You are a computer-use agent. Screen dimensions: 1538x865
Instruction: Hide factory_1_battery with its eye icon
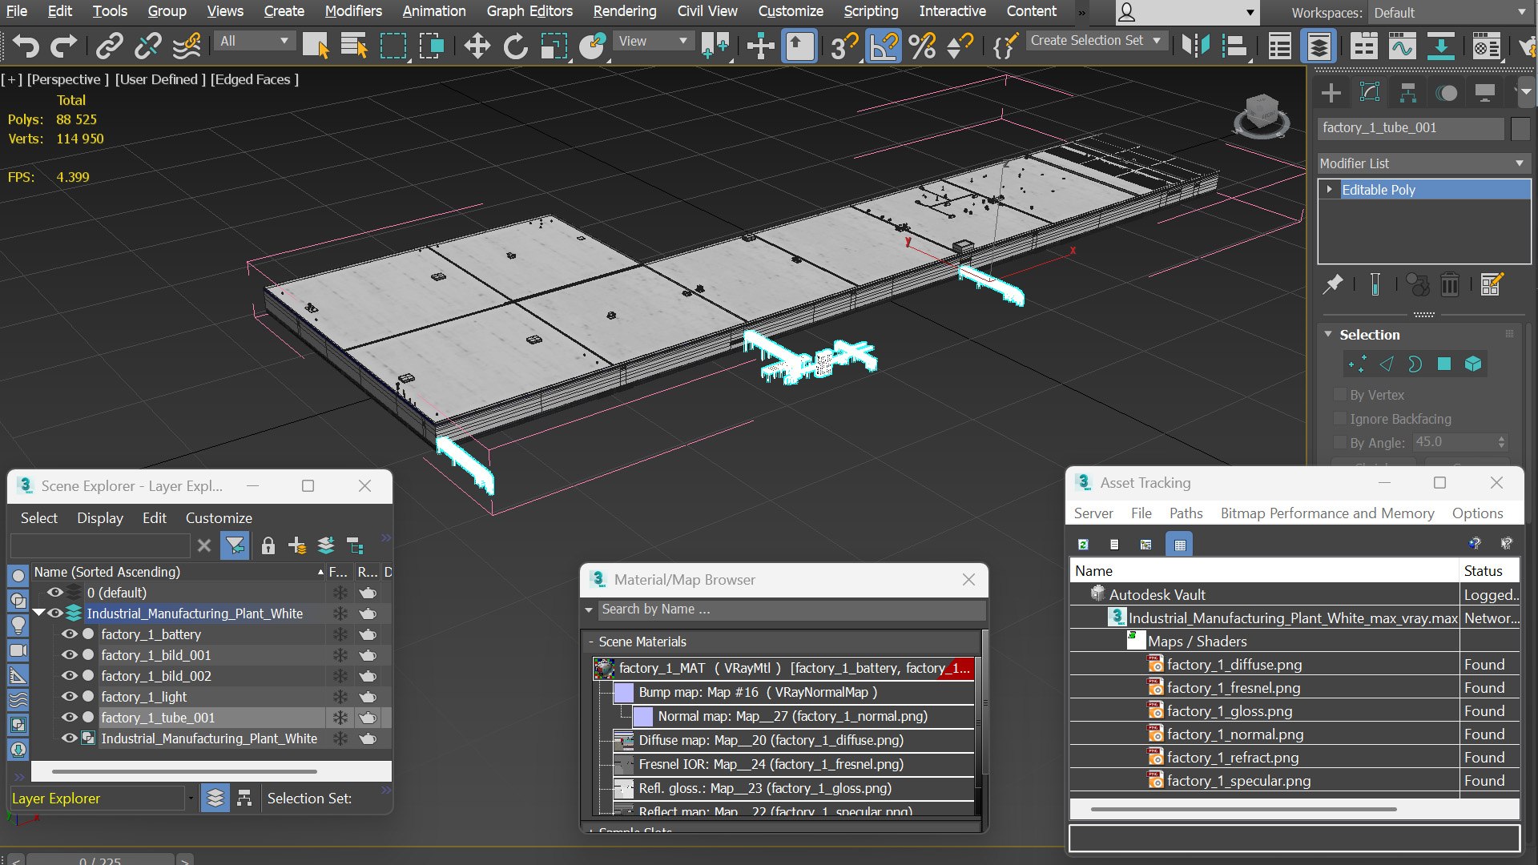click(70, 634)
